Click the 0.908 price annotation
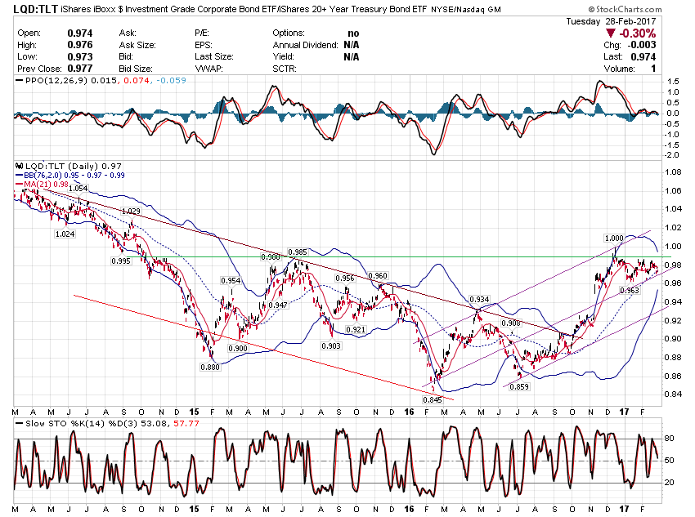695x517 pixels. pyautogui.click(x=511, y=323)
